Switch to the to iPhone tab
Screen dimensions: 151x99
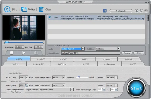tap(62, 64)
